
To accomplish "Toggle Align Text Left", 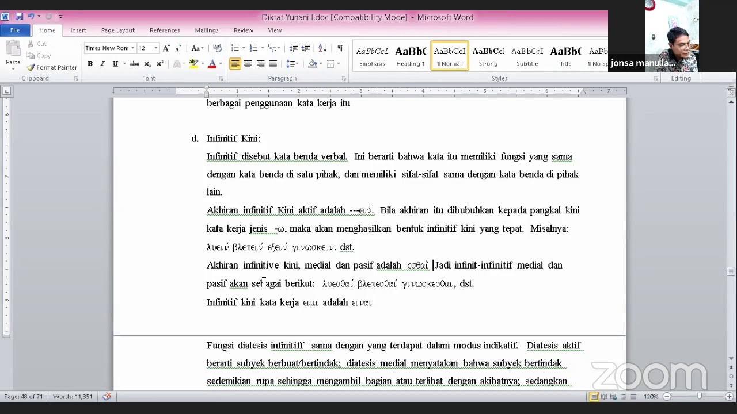I will coord(235,64).
